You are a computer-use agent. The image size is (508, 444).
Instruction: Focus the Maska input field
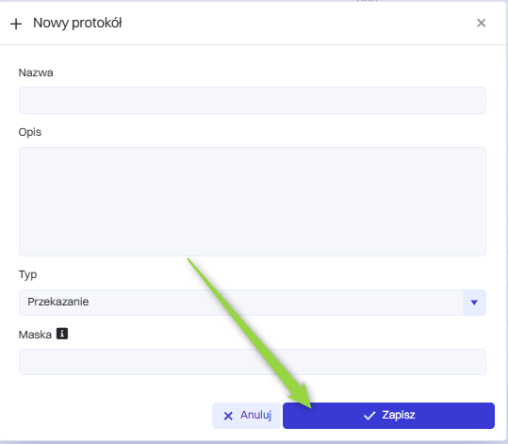pos(253,362)
